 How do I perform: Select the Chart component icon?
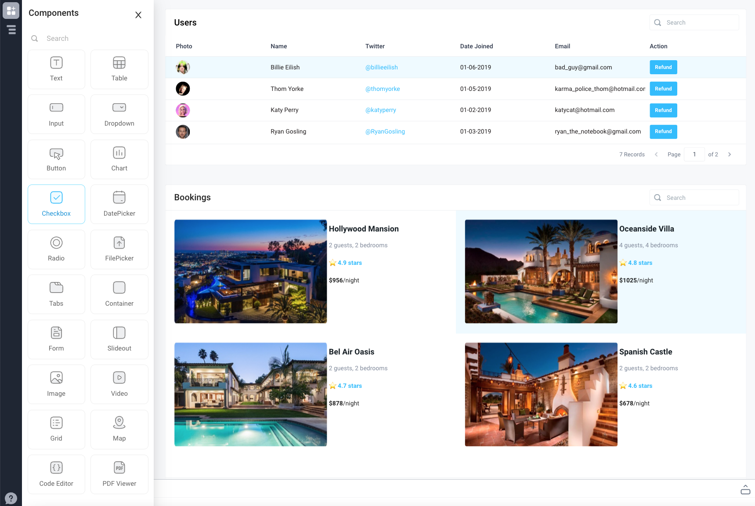pyautogui.click(x=119, y=159)
